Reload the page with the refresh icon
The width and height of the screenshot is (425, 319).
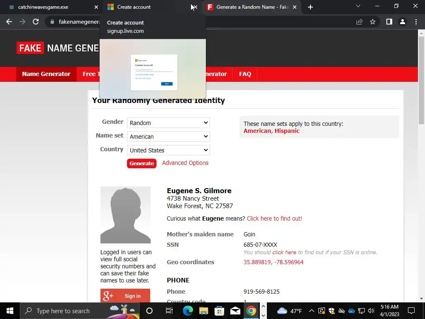tap(36, 22)
